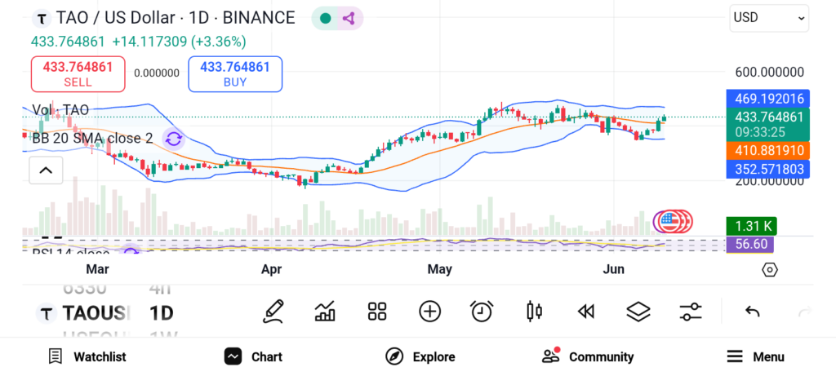This screenshot has height=376, width=836.
Task: Switch to the Watchlist tab
Action: (x=87, y=356)
